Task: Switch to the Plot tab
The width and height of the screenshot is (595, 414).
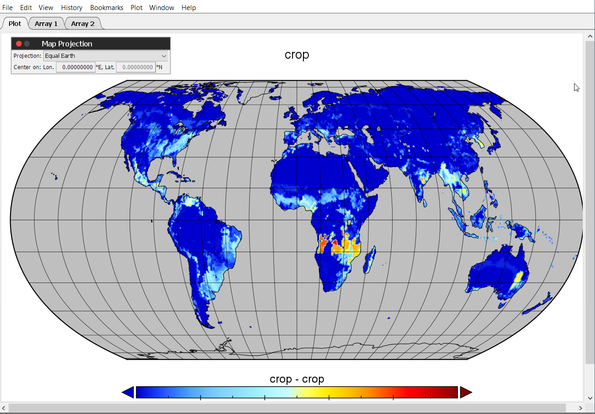Action: pyautogui.click(x=15, y=23)
